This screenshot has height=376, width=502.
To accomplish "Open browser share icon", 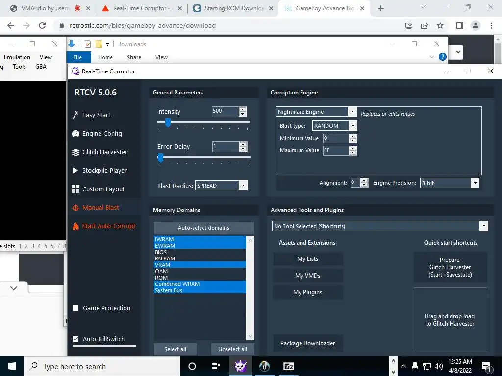I will click(425, 25).
